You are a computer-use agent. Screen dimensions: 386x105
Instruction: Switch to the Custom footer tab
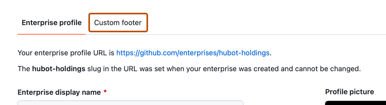tap(118, 23)
